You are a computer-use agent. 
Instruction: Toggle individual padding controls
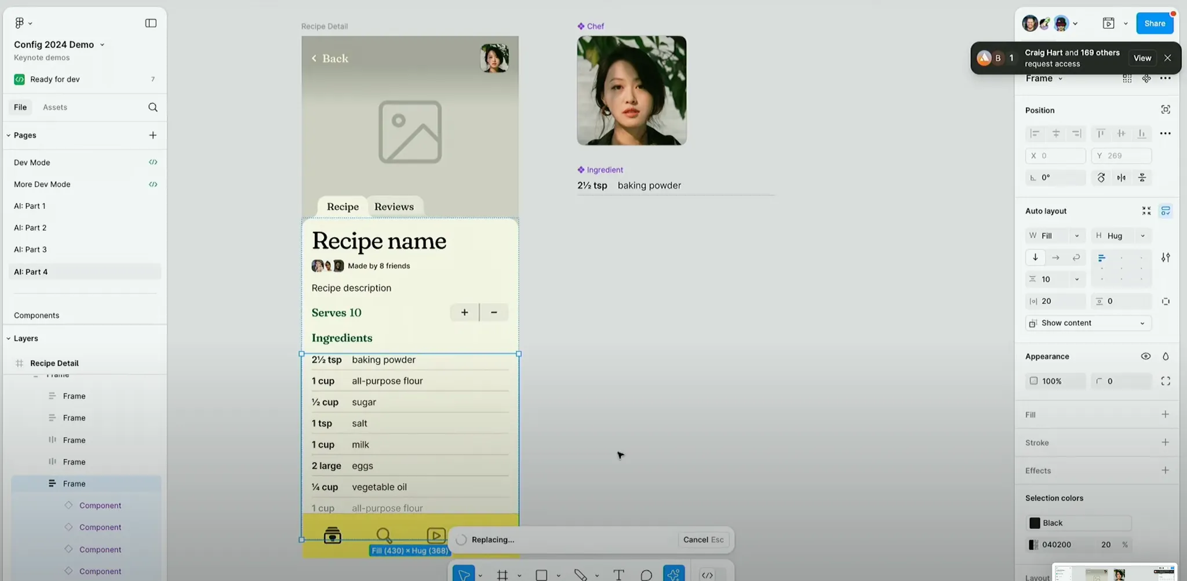coord(1166,302)
